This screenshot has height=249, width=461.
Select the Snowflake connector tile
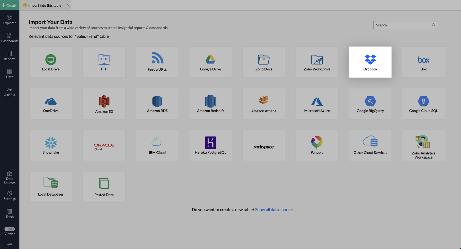(51, 145)
